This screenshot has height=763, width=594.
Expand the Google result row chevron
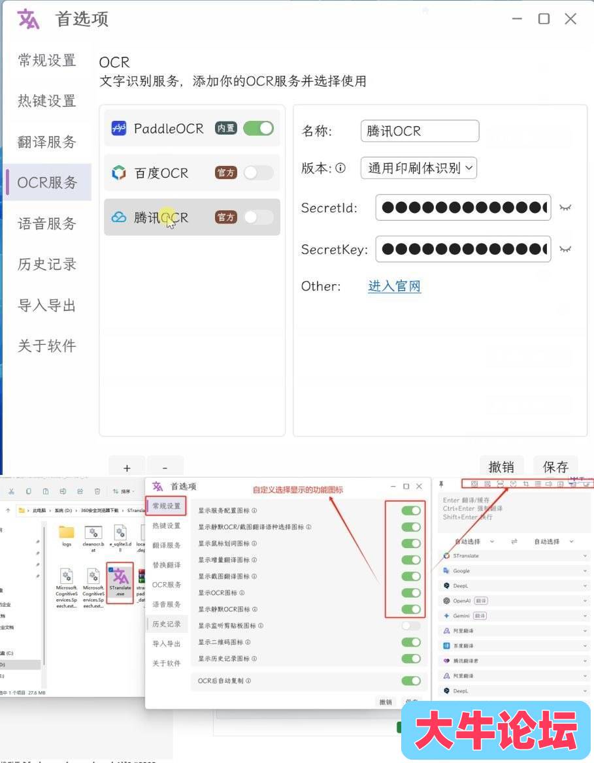click(x=585, y=571)
